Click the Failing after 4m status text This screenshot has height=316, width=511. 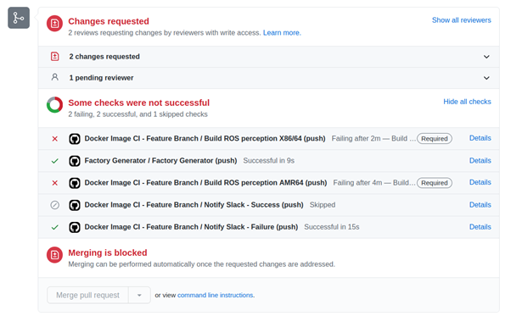tap(374, 183)
